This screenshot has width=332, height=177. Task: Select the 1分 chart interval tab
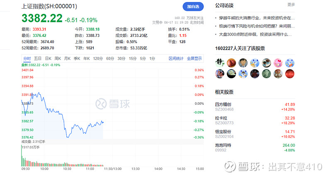[152, 58]
